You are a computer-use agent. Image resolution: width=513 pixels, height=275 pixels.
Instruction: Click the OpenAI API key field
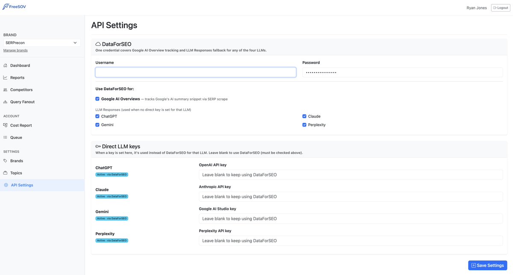coord(351,174)
